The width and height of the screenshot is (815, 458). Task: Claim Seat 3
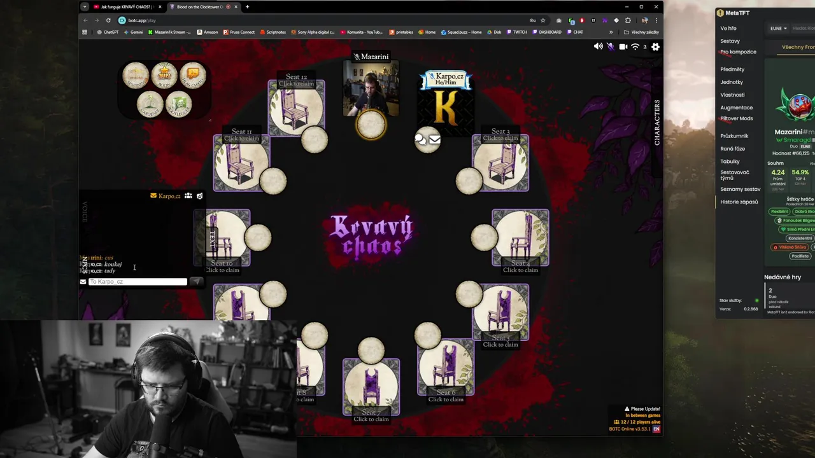coord(500,162)
